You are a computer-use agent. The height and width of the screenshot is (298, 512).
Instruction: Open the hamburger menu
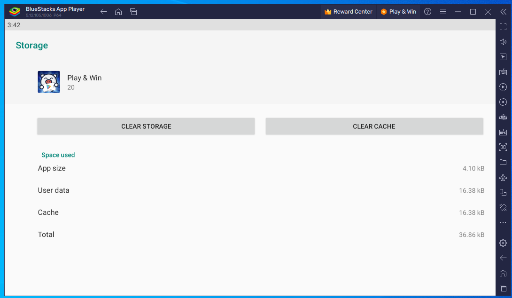tap(443, 12)
